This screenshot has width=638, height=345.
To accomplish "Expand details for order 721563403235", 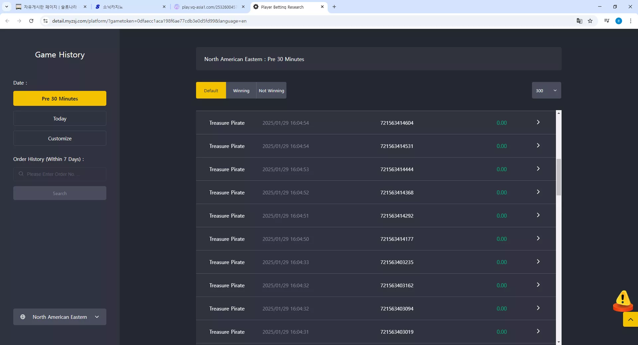I will (538, 262).
